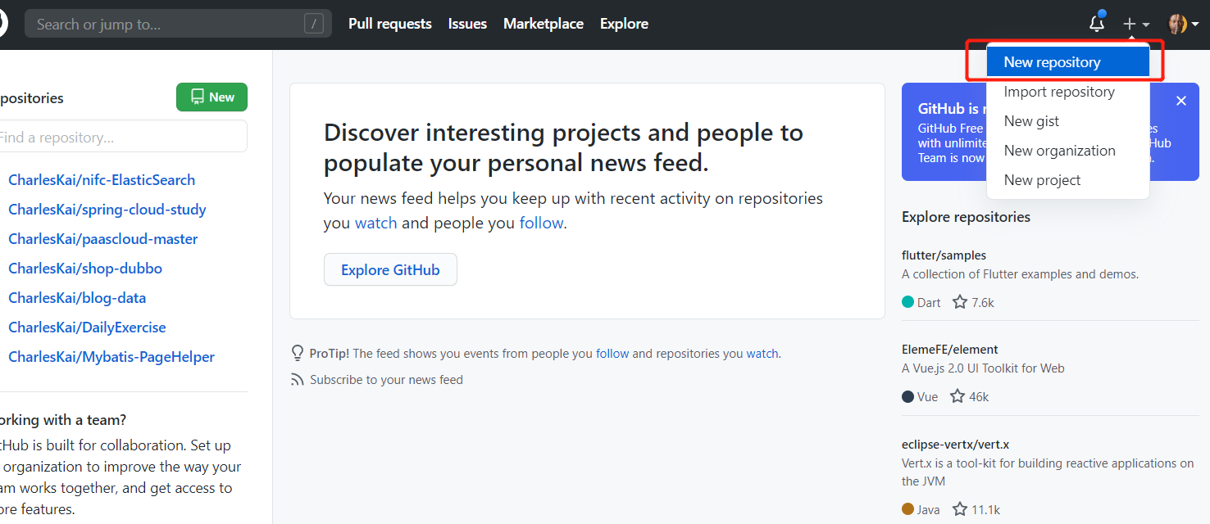Open Pull requests in top navigation
1210x524 pixels.
click(390, 24)
